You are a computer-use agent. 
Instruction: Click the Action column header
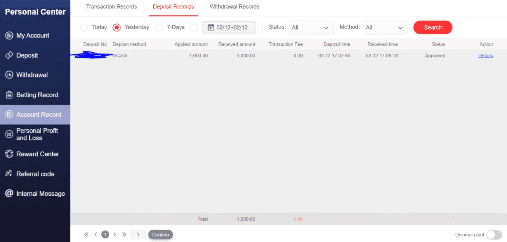[x=486, y=44]
